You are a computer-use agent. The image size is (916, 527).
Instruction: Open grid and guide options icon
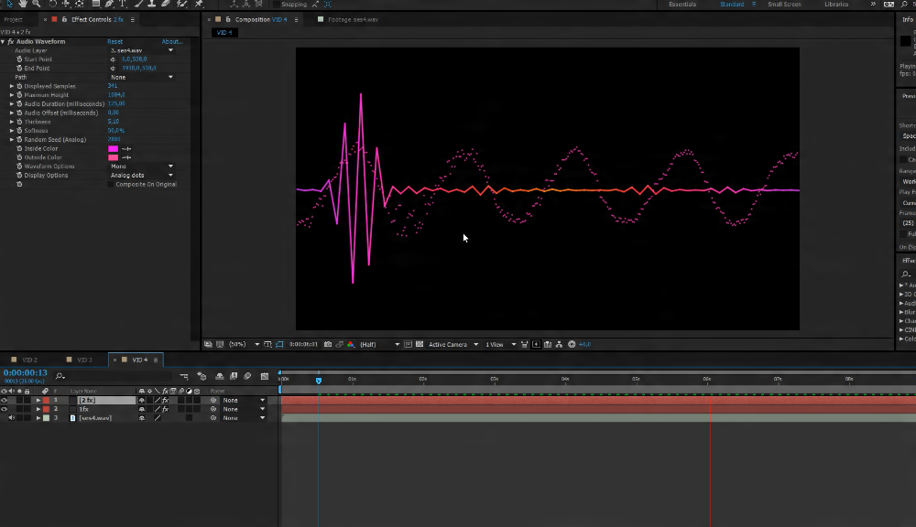(x=267, y=344)
